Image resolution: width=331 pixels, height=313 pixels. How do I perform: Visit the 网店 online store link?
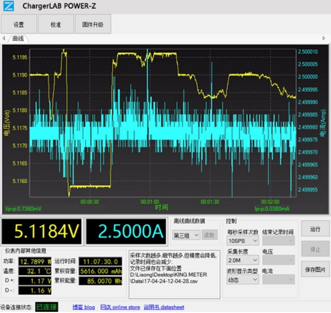pos(120,307)
